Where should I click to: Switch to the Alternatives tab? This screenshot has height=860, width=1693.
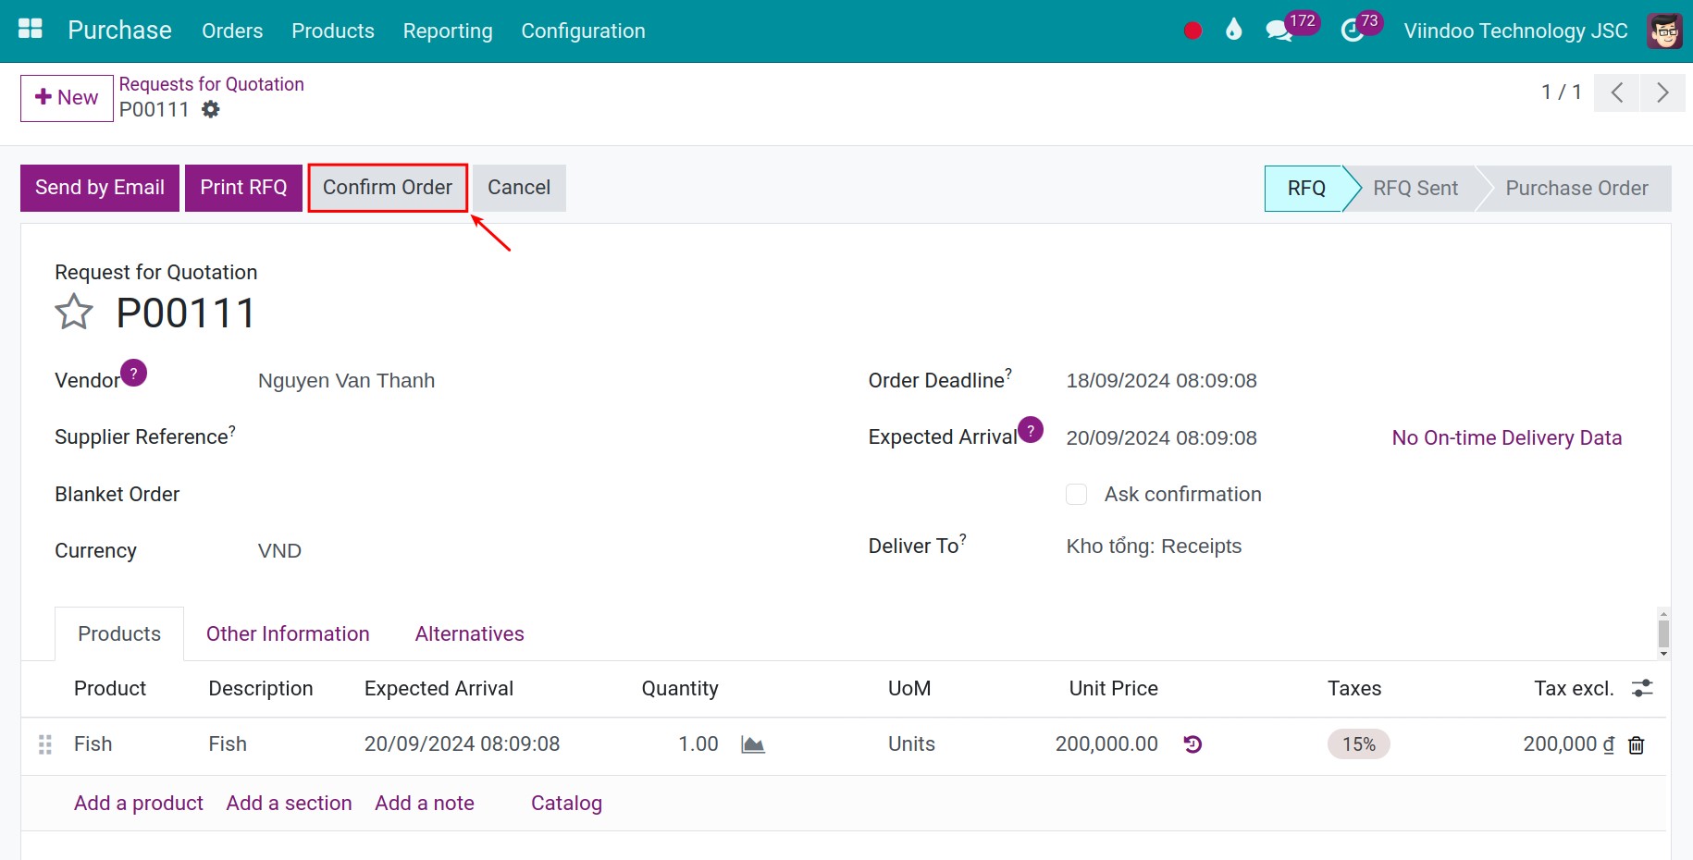point(469,633)
